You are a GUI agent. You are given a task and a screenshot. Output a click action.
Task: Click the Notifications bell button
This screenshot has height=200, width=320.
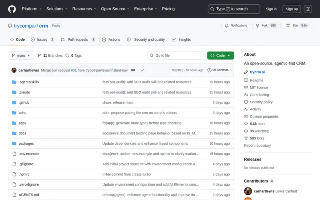[x=236, y=26]
